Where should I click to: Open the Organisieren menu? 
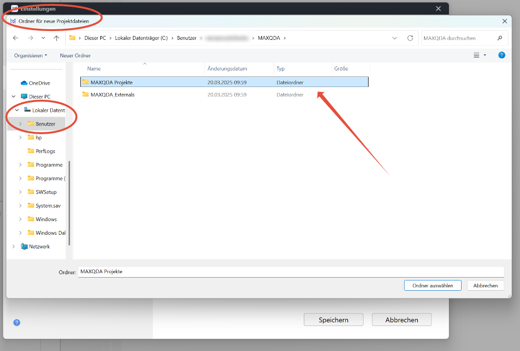tap(31, 55)
